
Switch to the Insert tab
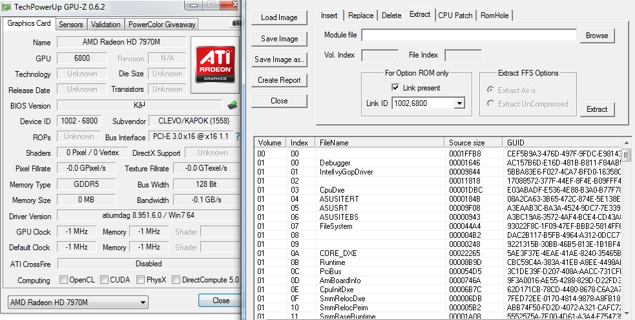[x=329, y=16]
